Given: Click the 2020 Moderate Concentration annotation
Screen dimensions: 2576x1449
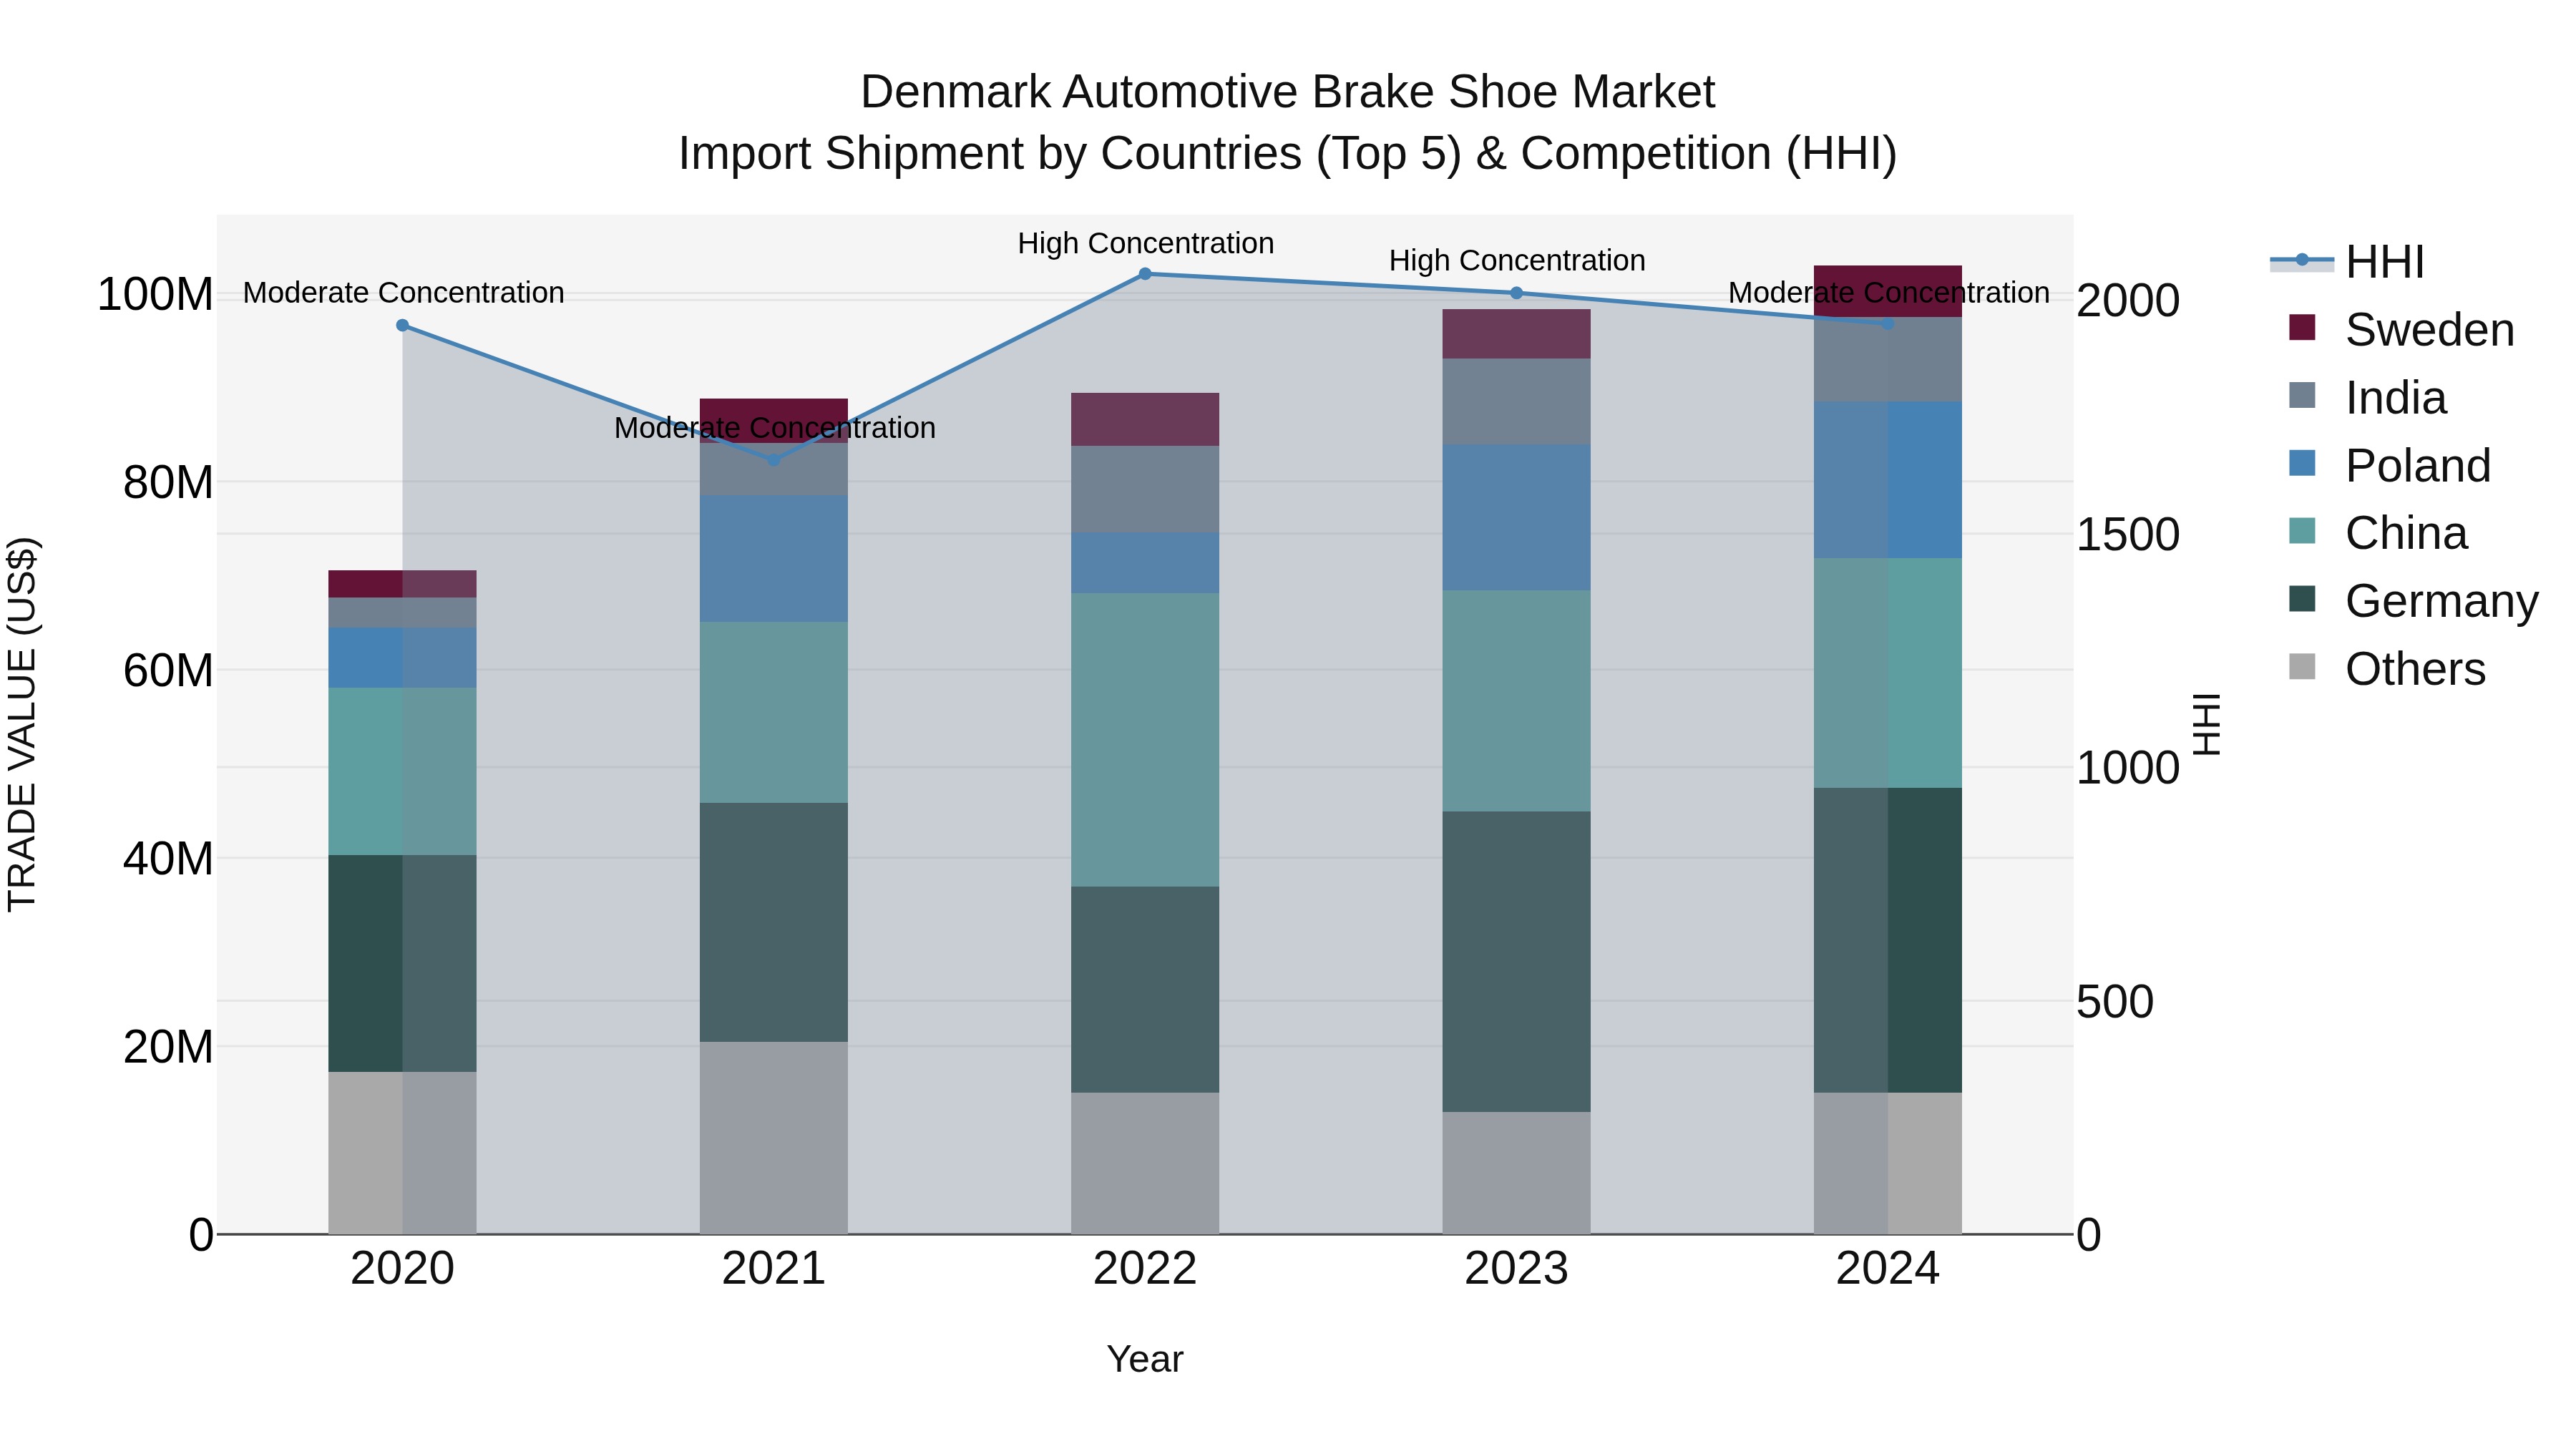Looking at the screenshot, I should pos(403,292).
